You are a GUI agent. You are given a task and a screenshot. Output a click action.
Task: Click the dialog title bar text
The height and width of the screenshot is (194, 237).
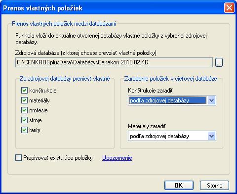click(x=43, y=8)
